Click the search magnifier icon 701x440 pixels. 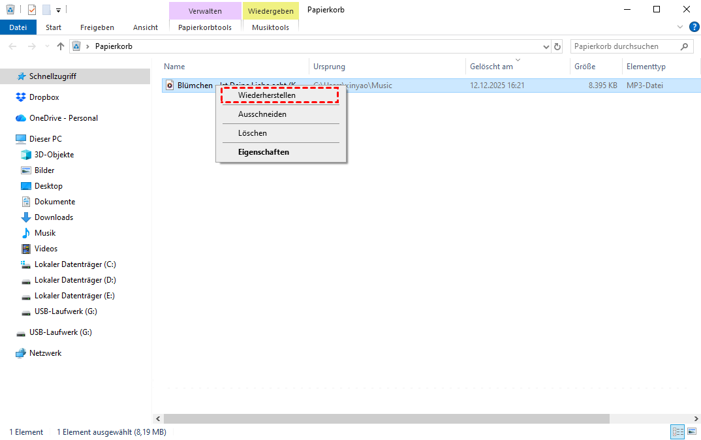click(x=684, y=46)
